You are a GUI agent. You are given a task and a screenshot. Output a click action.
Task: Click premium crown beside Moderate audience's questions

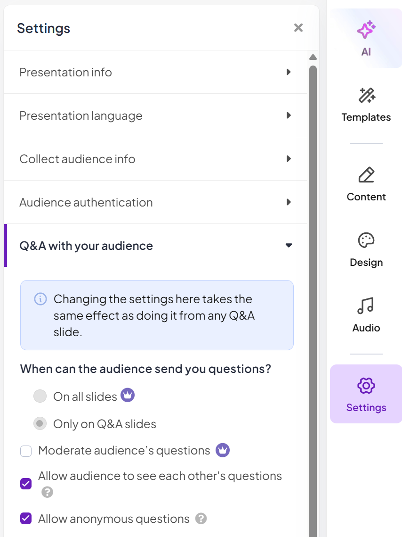pyautogui.click(x=223, y=450)
